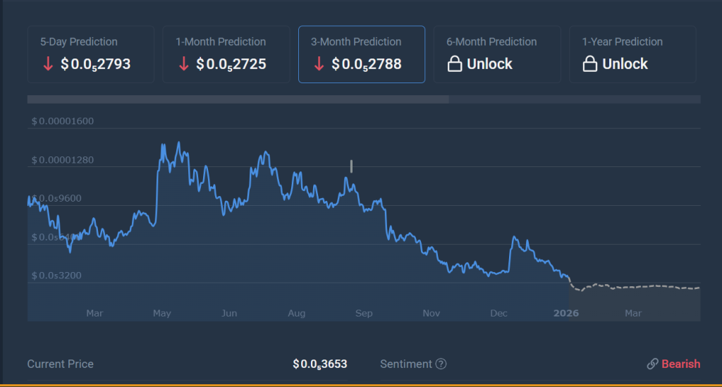Open the Bearish sentiment link
Screen dimensions: 722x387
point(680,364)
